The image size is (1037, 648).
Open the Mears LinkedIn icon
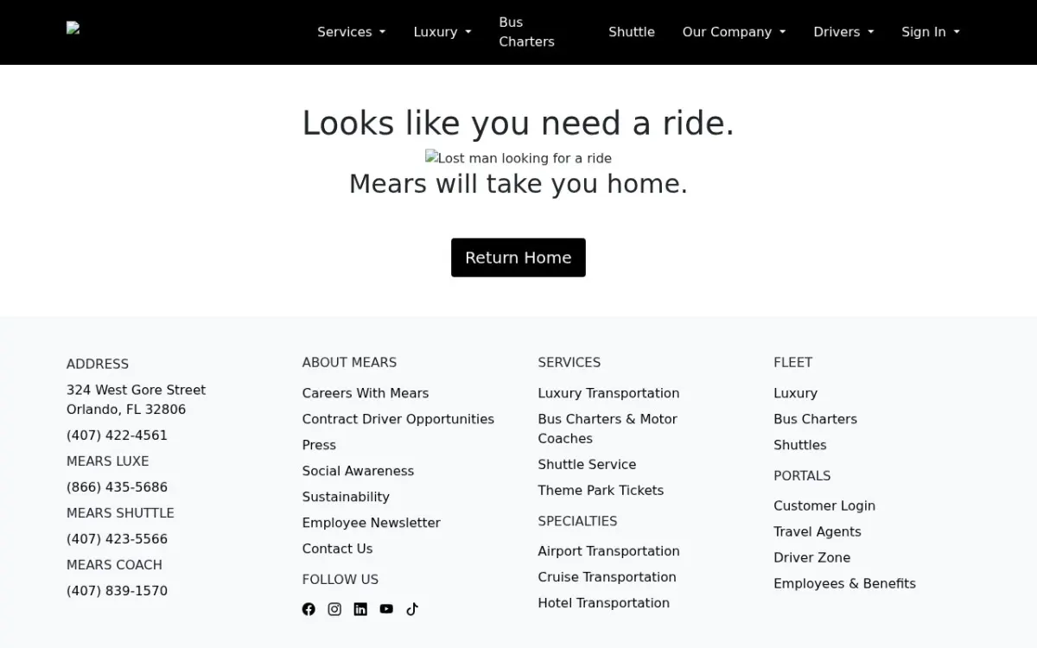tap(360, 609)
